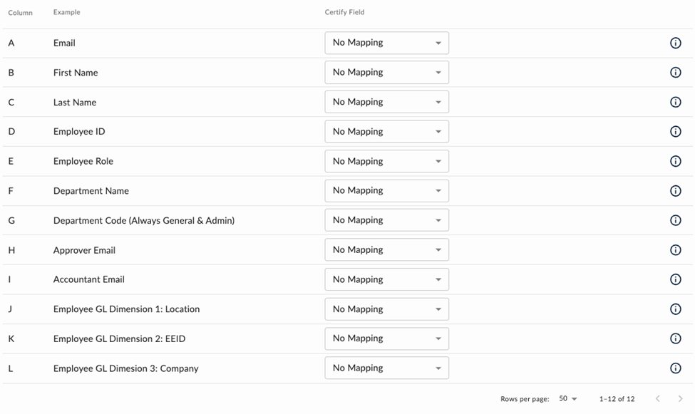Open the Employee Role mapping dropdown
695x414 pixels.
(x=386, y=161)
